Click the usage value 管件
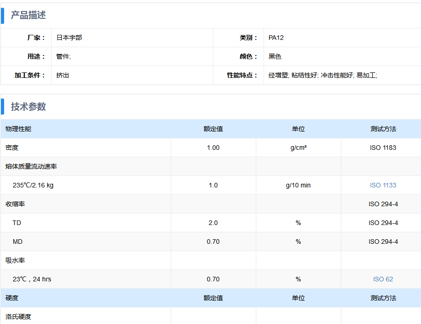Image resolution: width=421 pixels, height=324 pixels. click(63, 56)
